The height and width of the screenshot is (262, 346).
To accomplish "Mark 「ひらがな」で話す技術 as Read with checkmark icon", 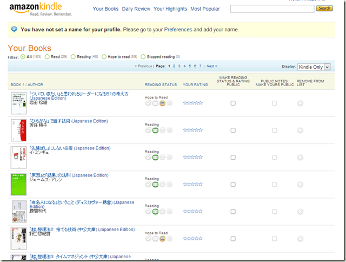I will click(x=148, y=130).
